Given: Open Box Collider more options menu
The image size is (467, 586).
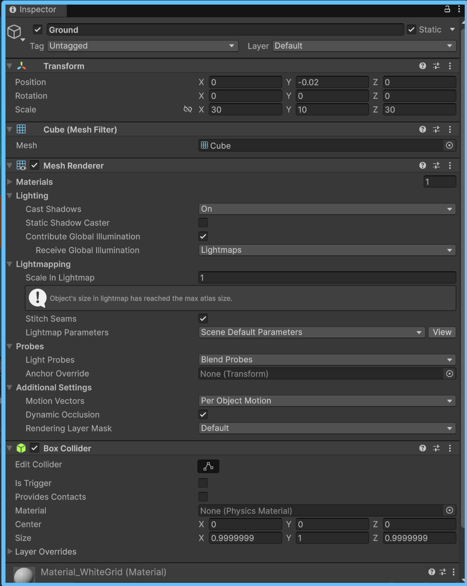Looking at the screenshot, I should click(x=450, y=448).
